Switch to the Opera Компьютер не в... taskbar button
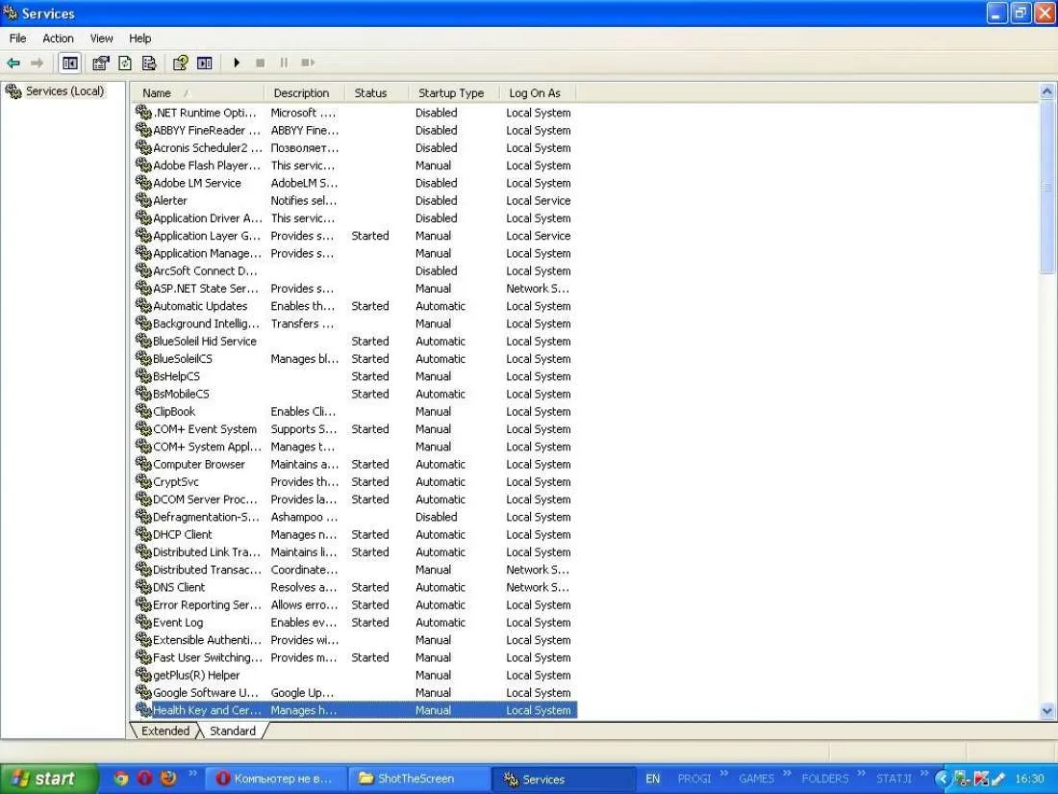The height and width of the screenshot is (794, 1058). click(276, 779)
